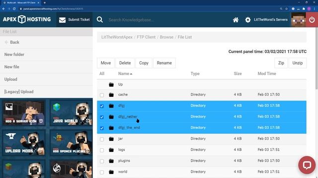The image size is (318, 178).
Task: Click the red power logout icon
Action: coord(312,20)
